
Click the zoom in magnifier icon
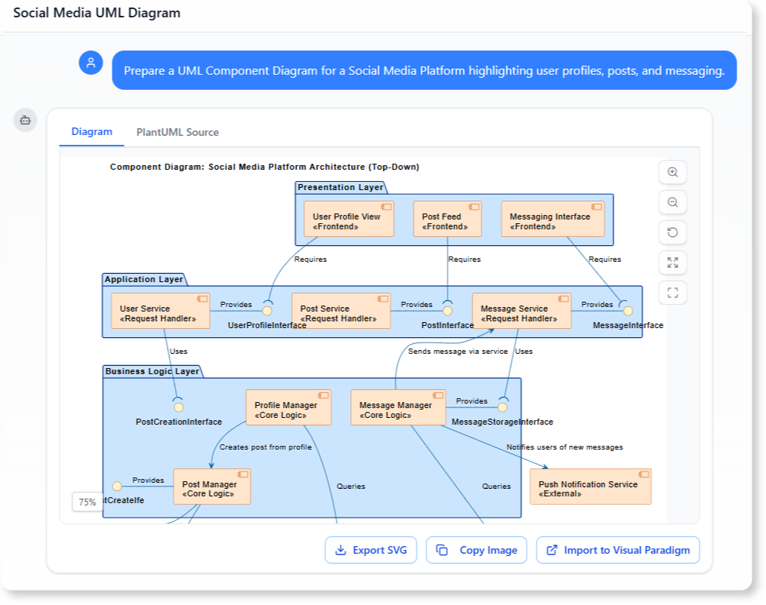[x=672, y=172]
